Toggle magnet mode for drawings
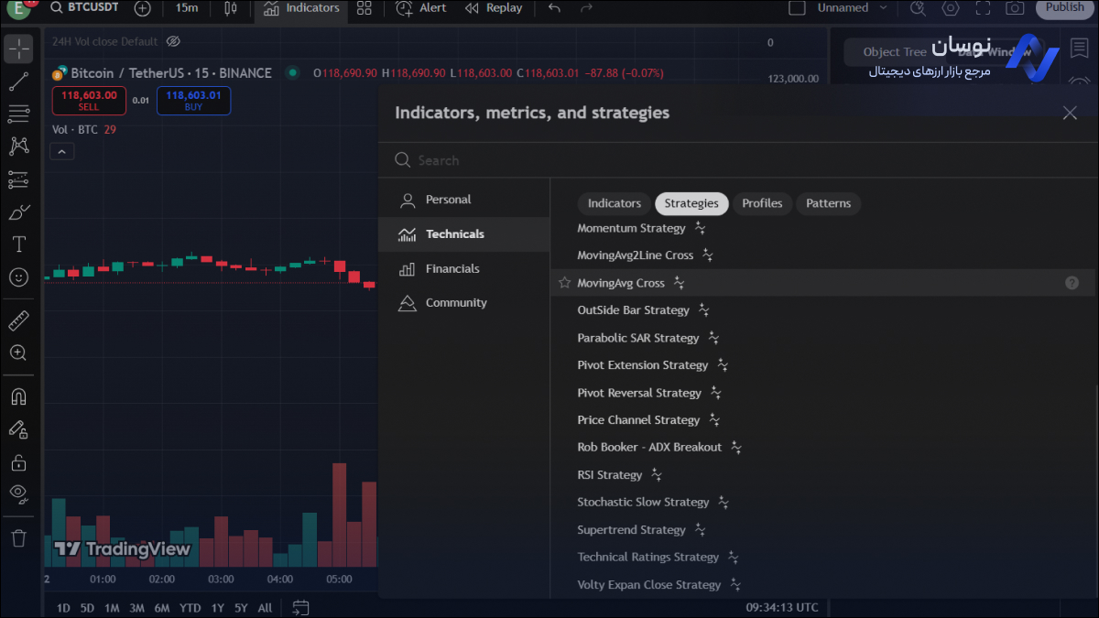Viewport: 1099px width, 618px height. pos(18,396)
